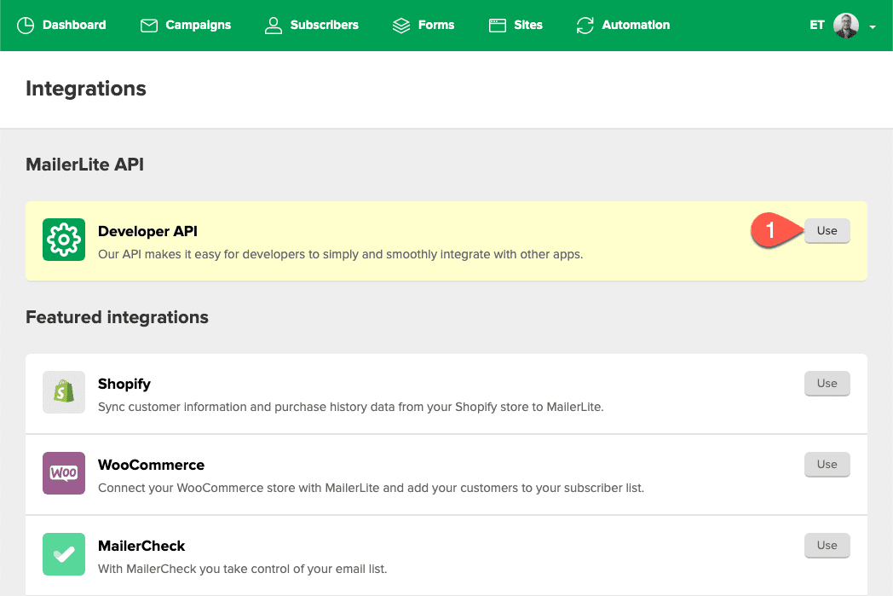Activate MailerCheck with its Use button
Screen dimensions: 893x596
[827, 546]
